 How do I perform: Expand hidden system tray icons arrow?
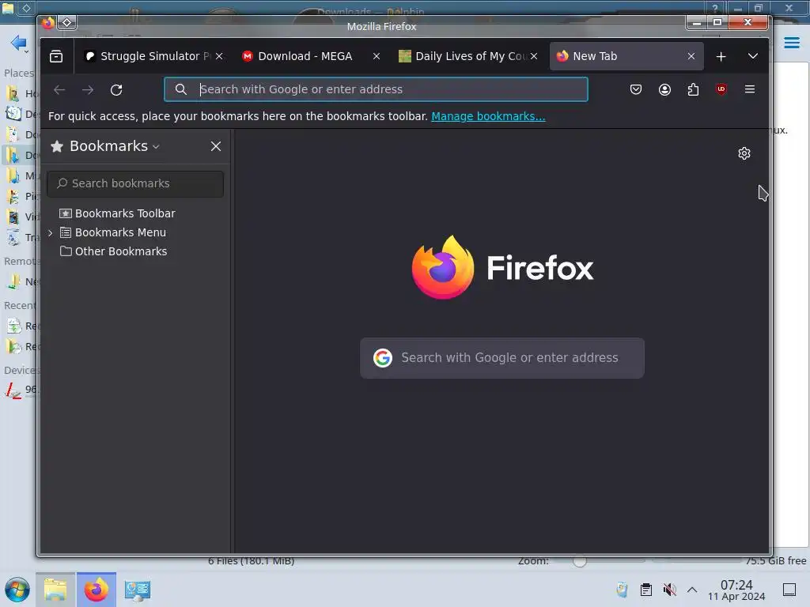coord(692,590)
